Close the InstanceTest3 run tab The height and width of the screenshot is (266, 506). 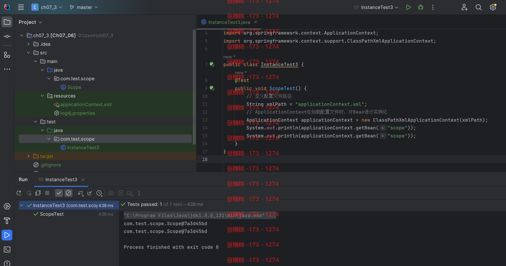83,180
